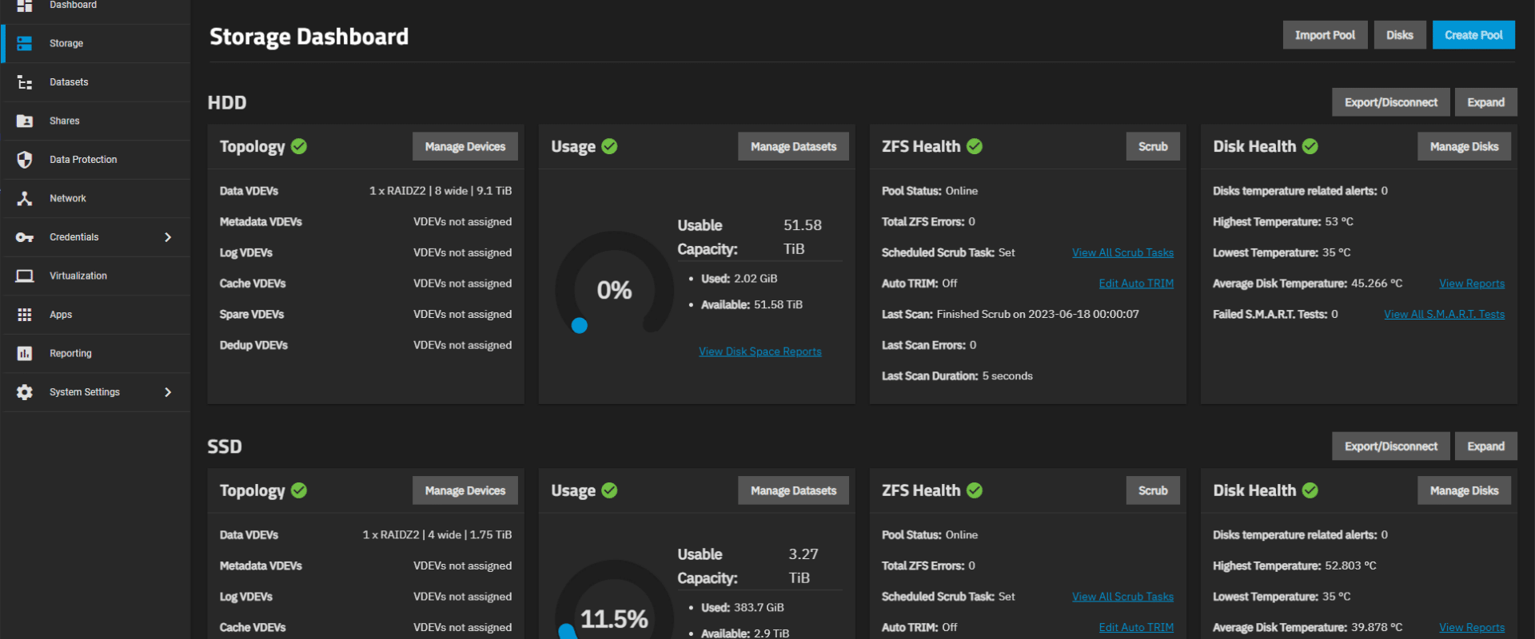The height and width of the screenshot is (639, 1535).
Task: Click the Virtualization laptop icon
Action: pos(25,276)
